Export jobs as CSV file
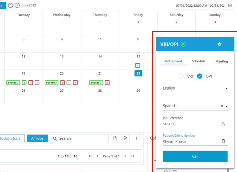237x172 pixels. (125, 138)
